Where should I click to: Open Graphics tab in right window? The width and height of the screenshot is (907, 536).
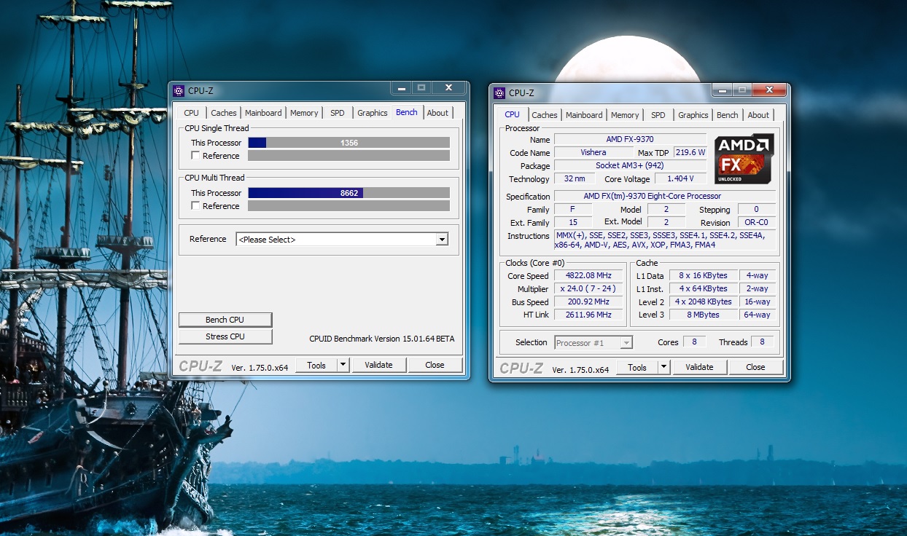693,115
